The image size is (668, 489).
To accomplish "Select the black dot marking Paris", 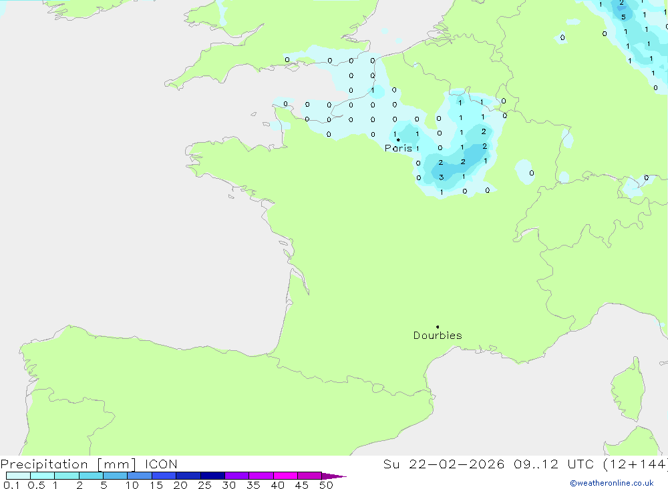I will pyautogui.click(x=398, y=139).
